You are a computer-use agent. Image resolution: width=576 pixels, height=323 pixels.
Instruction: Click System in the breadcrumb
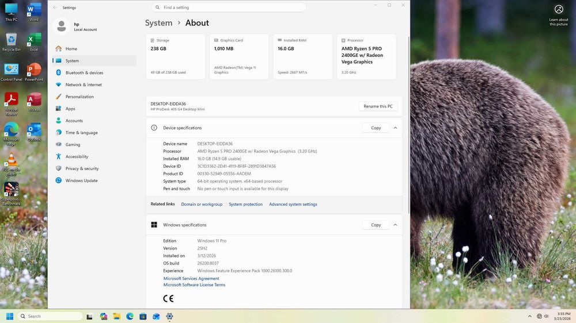(159, 23)
